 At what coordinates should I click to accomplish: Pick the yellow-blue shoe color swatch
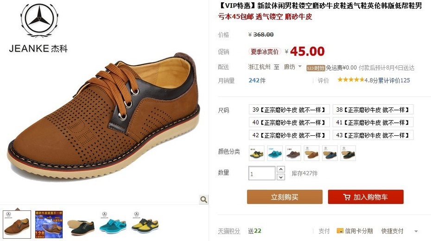tap(257, 153)
